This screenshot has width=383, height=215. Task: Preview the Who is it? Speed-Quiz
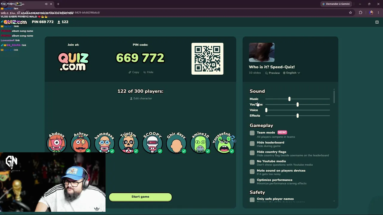272,73
